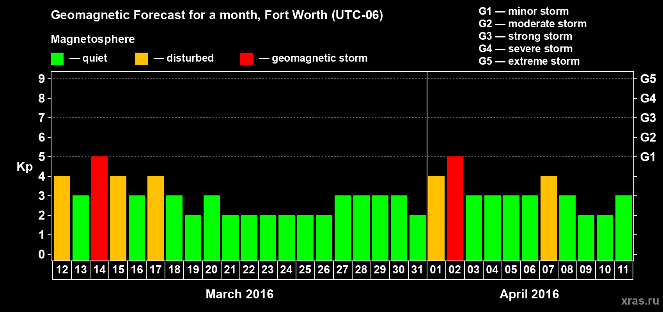Click the green bar for March 27
This screenshot has width=663, height=312.
(343, 228)
